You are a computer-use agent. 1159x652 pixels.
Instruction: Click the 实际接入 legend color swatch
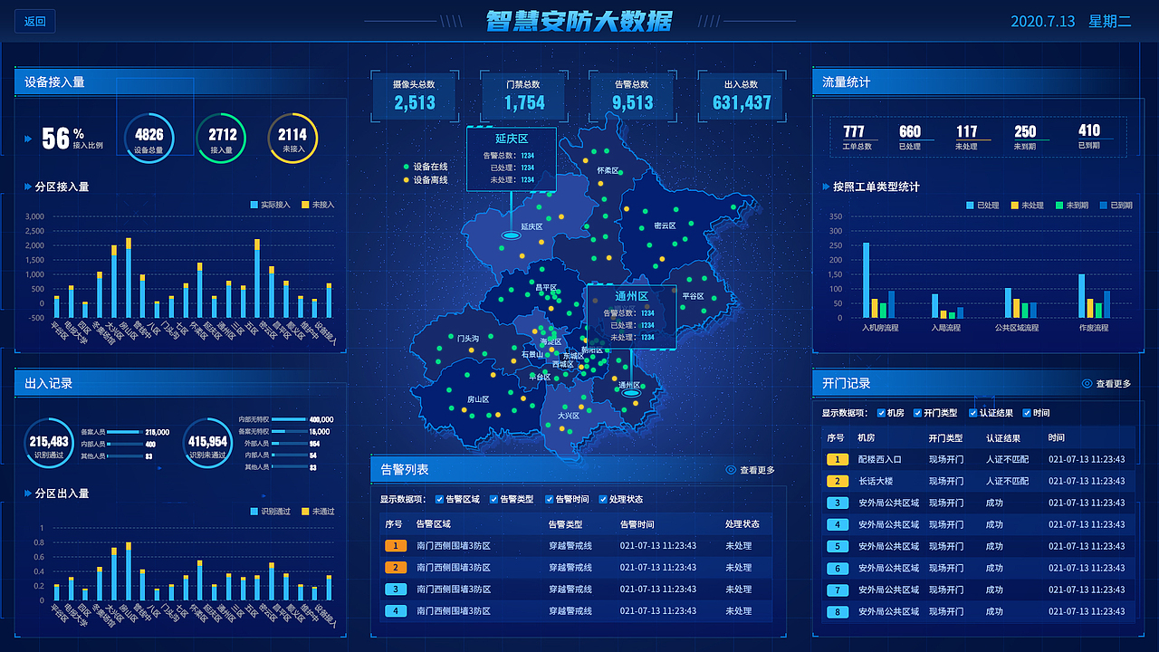tap(254, 205)
